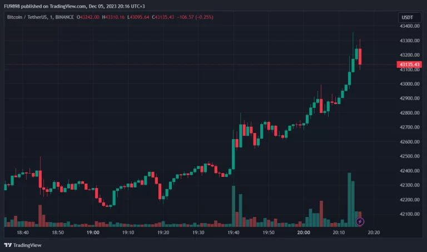
Task: Click the 19:40 time axis label
Action: (x=233, y=233)
